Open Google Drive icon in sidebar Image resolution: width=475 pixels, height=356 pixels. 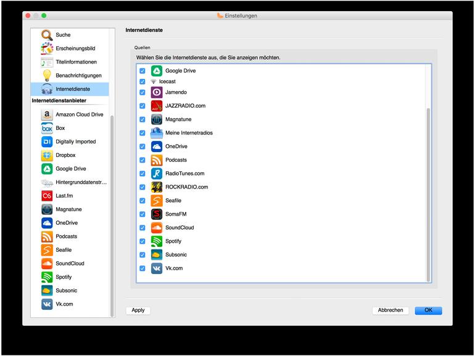tap(47, 169)
